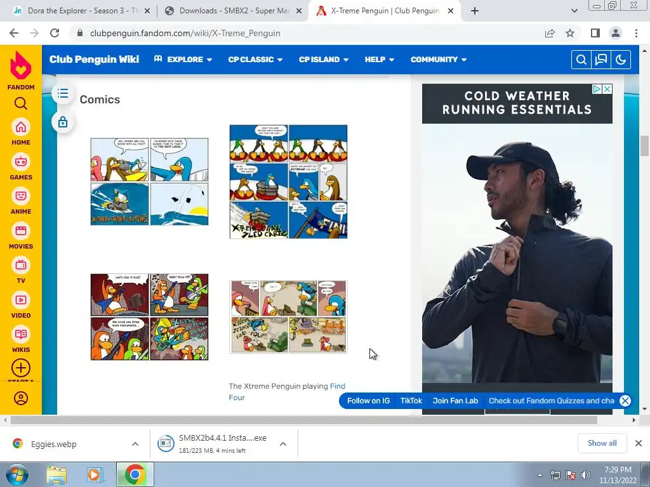Viewport: 650px width, 487px height.
Task: Open the Windows Start menu
Action: (17, 475)
